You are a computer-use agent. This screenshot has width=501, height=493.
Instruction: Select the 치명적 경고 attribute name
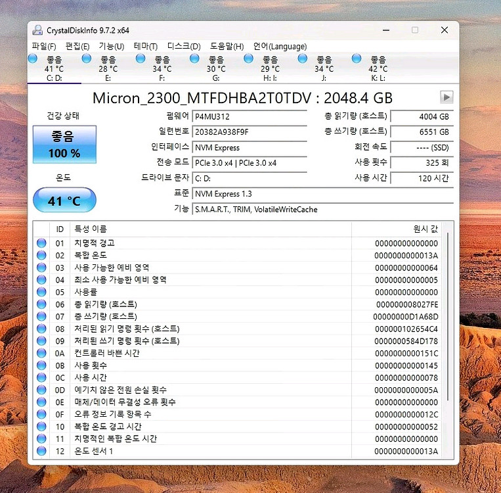(95, 243)
